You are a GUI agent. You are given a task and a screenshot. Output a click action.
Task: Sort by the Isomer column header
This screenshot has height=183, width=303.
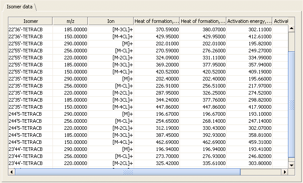point(30,21)
